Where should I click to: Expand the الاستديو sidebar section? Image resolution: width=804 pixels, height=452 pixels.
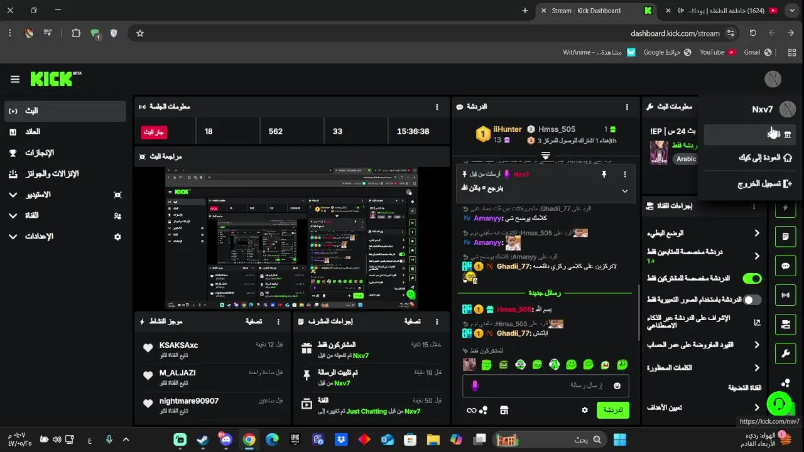pos(13,195)
